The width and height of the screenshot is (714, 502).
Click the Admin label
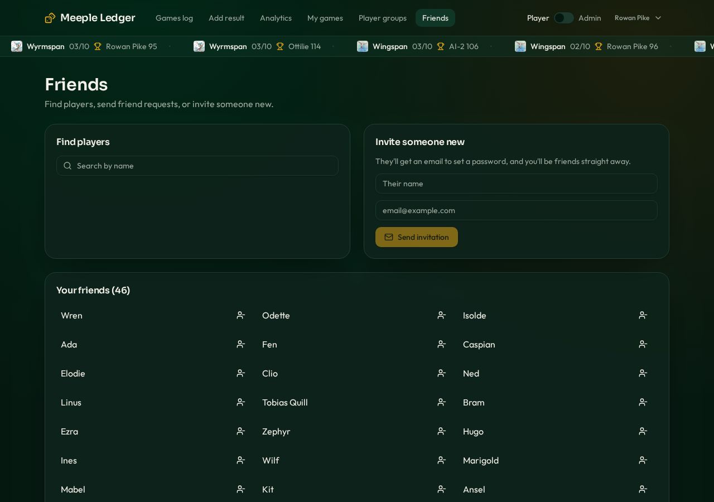tap(590, 18)
